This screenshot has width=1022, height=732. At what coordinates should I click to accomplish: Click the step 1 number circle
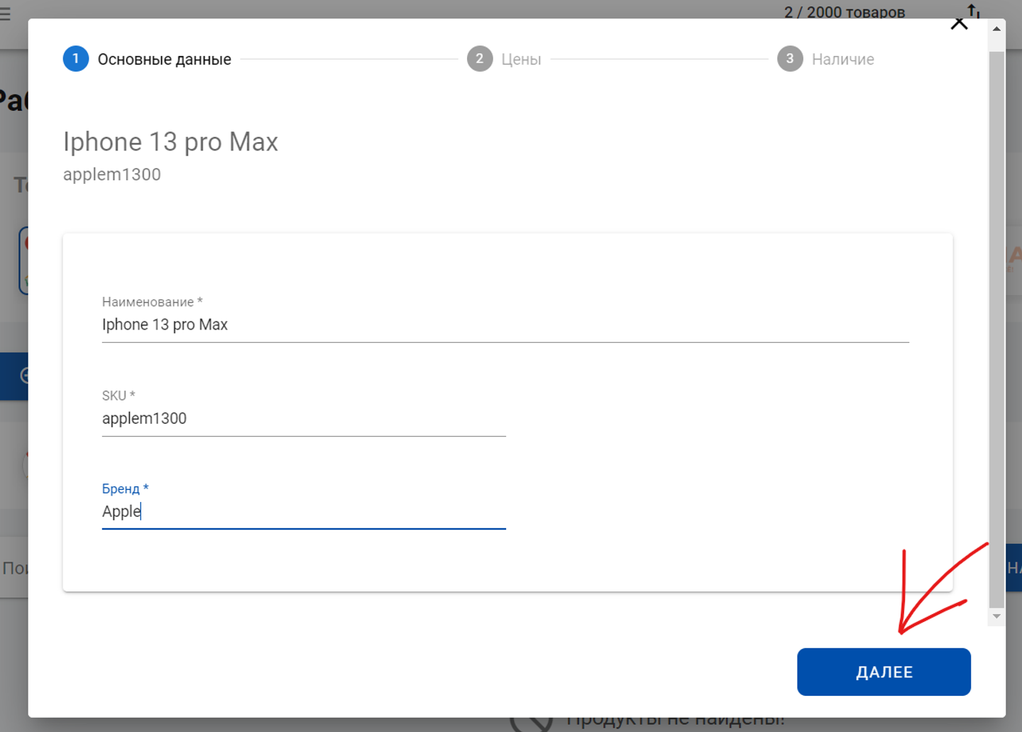[76, 59]
